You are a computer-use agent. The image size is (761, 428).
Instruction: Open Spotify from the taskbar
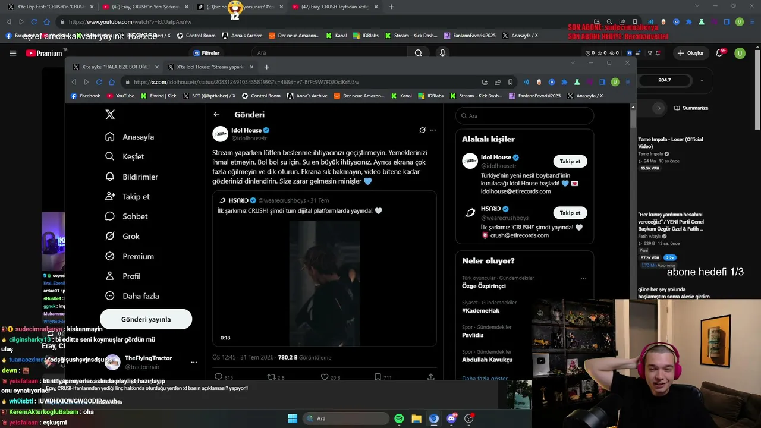pyautogui.click(x=399, y=418)
